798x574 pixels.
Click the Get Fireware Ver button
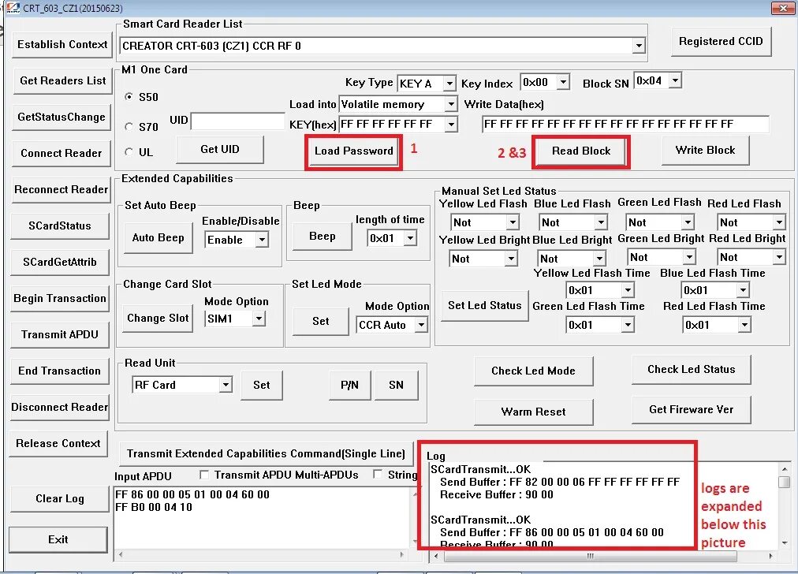pyautogui.click(x=691, y=410)
